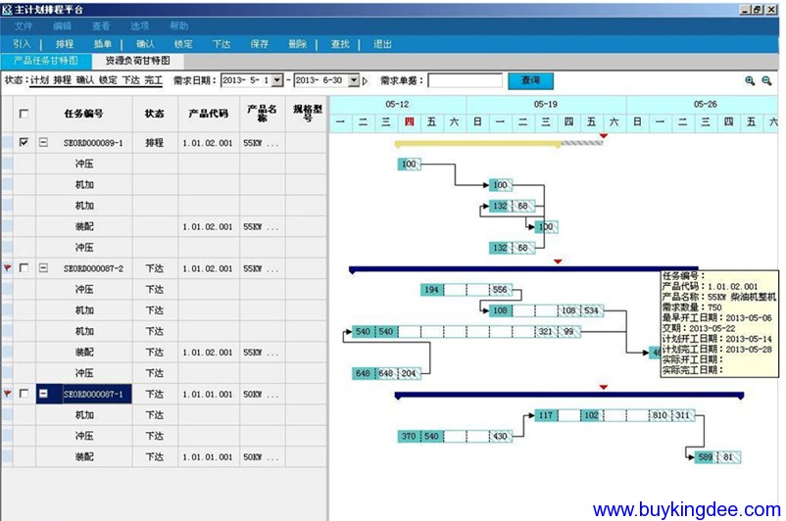
Task: Open the 帮助 menu
Action: pyautogui.click(x=179, y=26)
